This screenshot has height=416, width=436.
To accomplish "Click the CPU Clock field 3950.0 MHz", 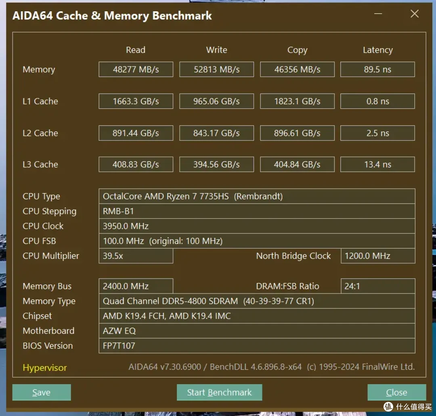I will click(257, 226).
